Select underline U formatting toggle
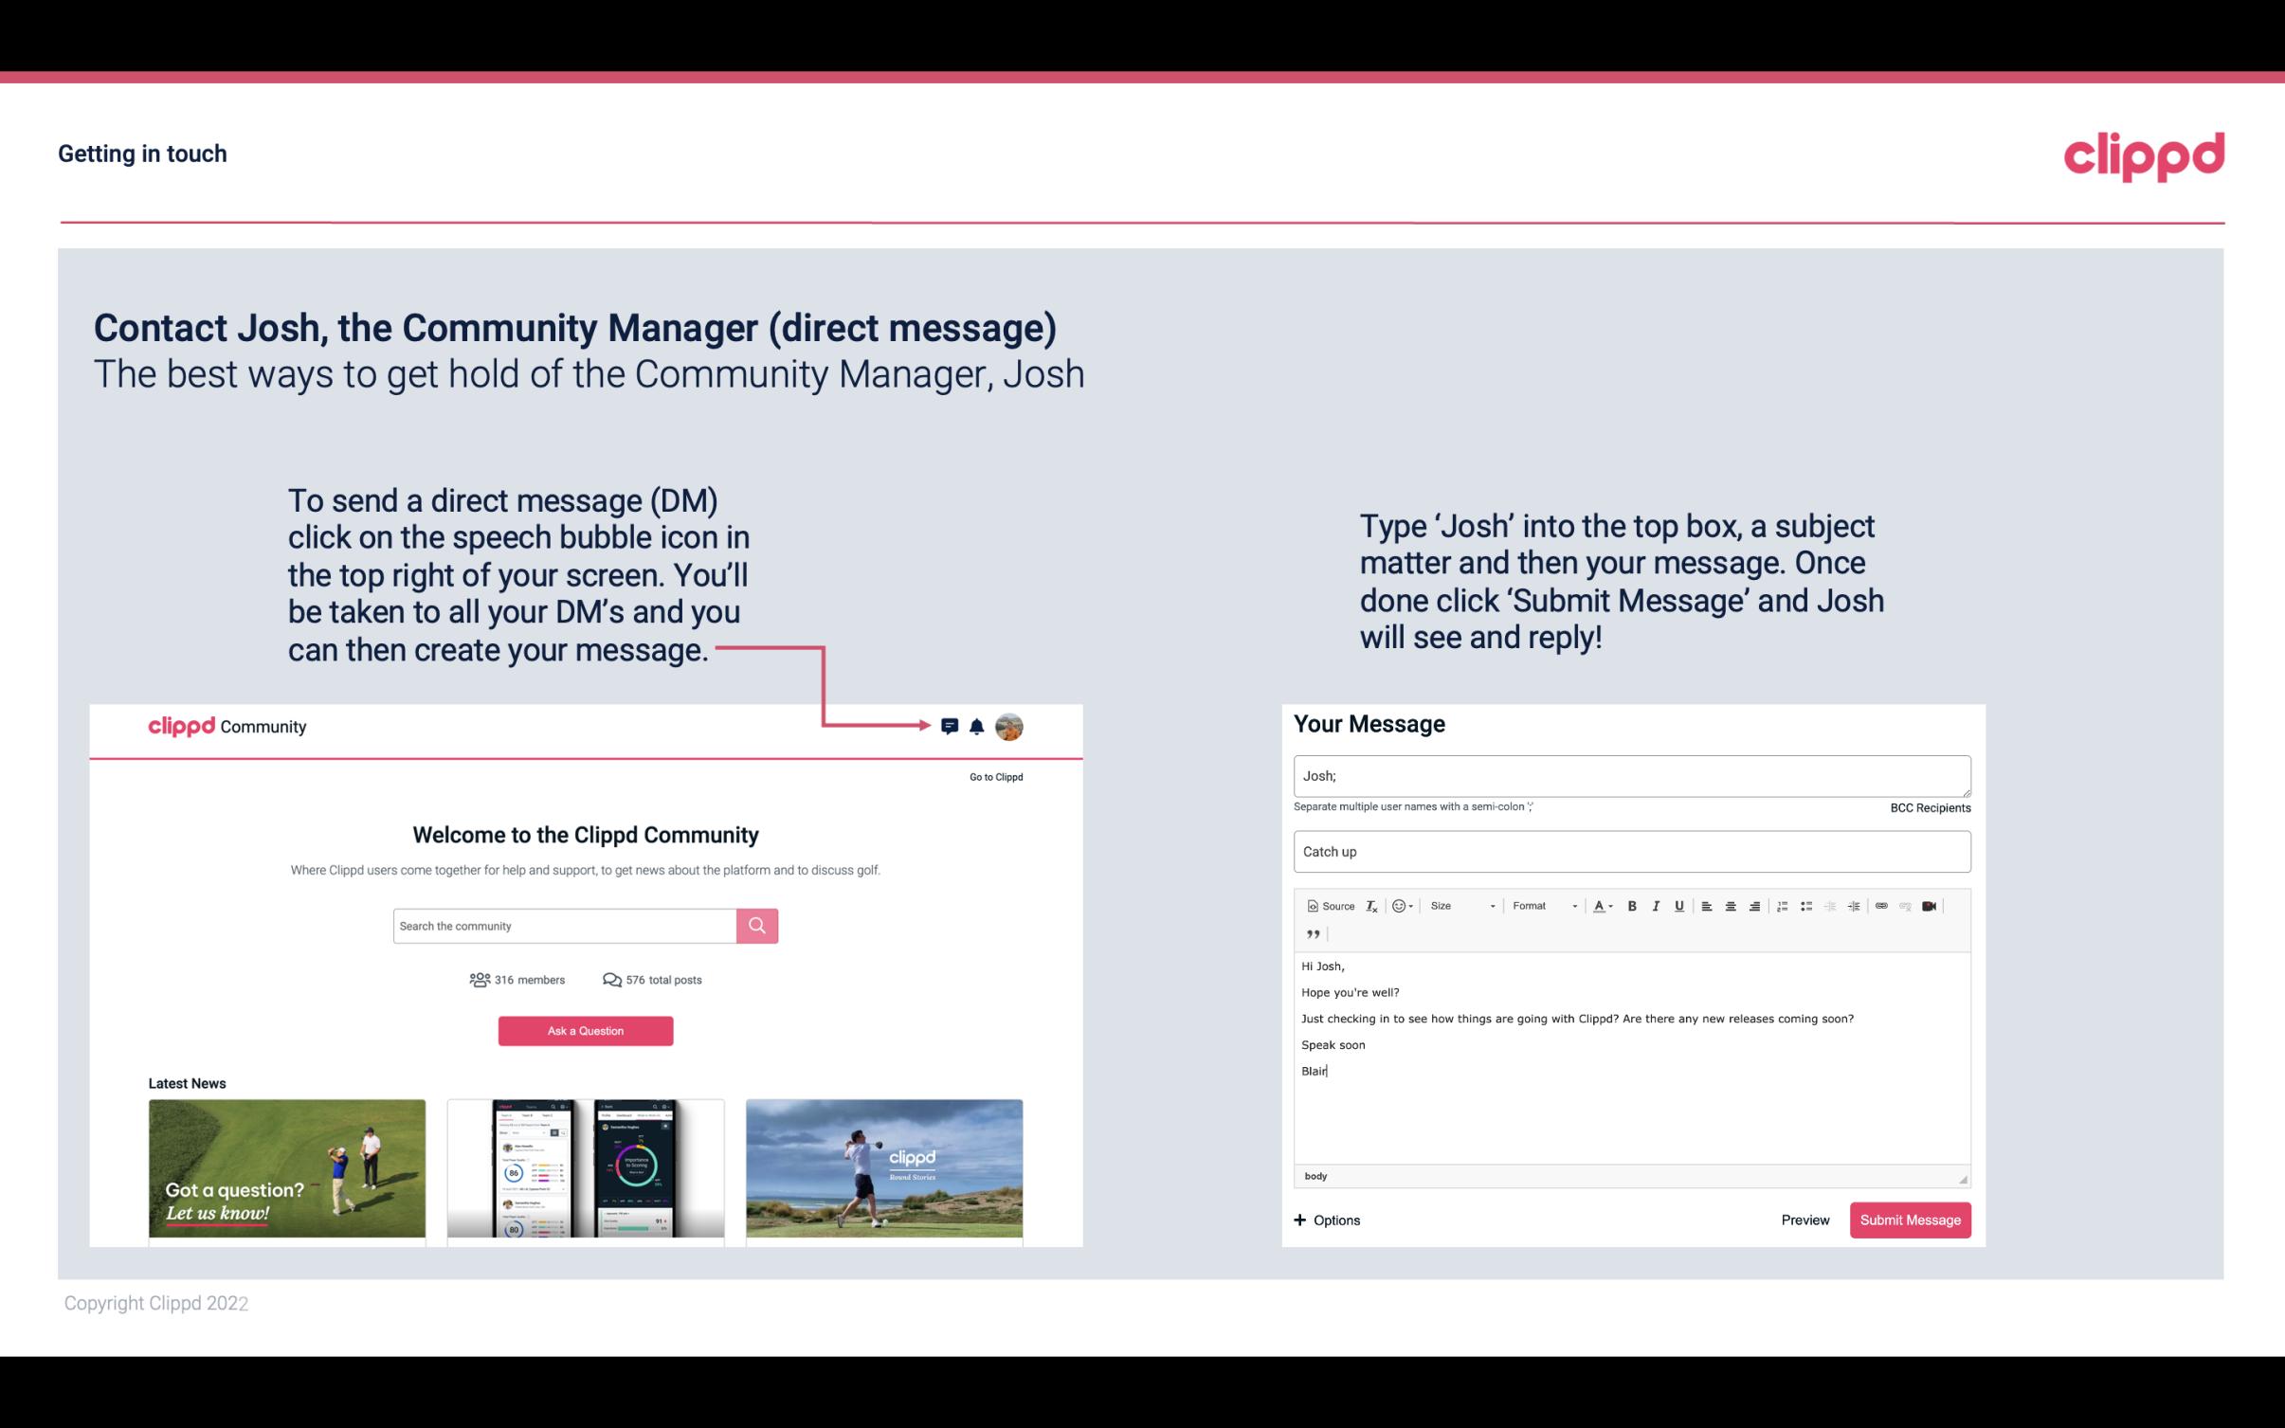The width and height of the screenshot is (2285, 1428). pyautogui.click(x=1679, y=905)
